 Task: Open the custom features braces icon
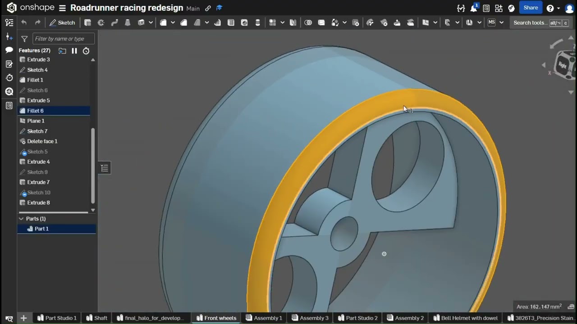coord(461,8)
